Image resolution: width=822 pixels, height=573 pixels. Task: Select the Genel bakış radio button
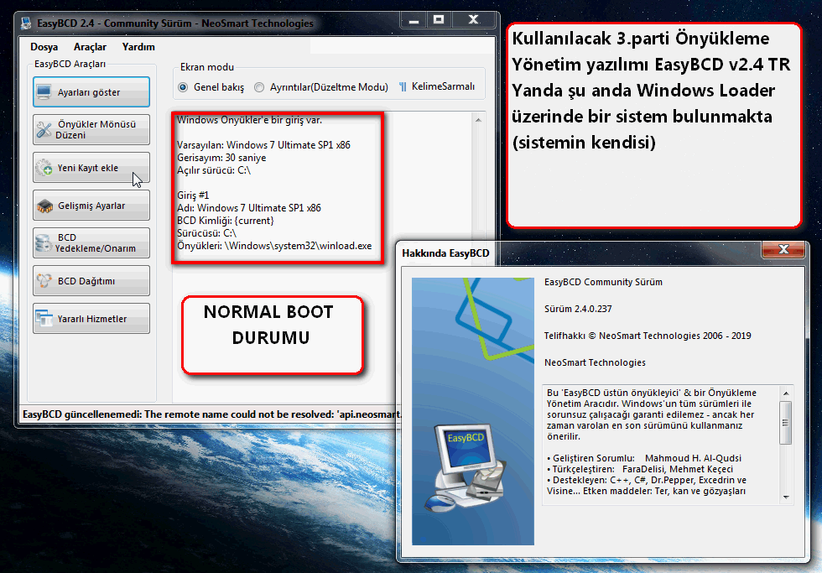click(183, 87)
